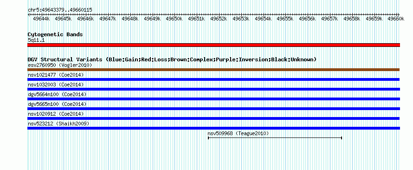Click the 49656k ruler tick label
Viewport: 413px width, 170px height.
pyautogui.click(x=307, y=19)
